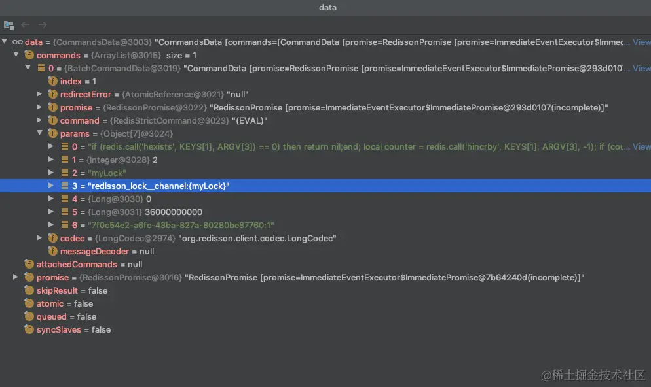Click the field icon beside queued

(x=29, y=316)
